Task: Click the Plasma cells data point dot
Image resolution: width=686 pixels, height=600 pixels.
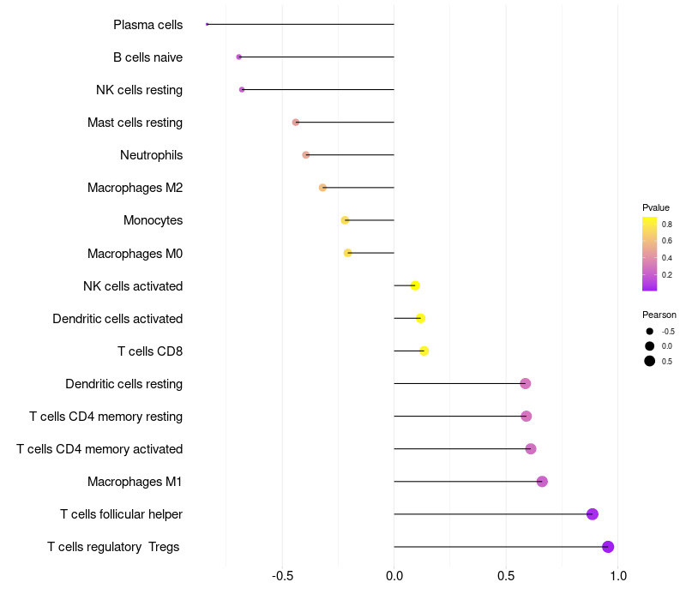Action: click(207, 24)
